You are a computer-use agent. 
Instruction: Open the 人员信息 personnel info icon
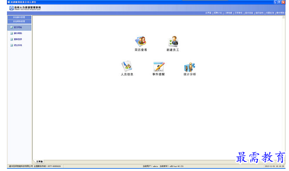coord(127,66)
